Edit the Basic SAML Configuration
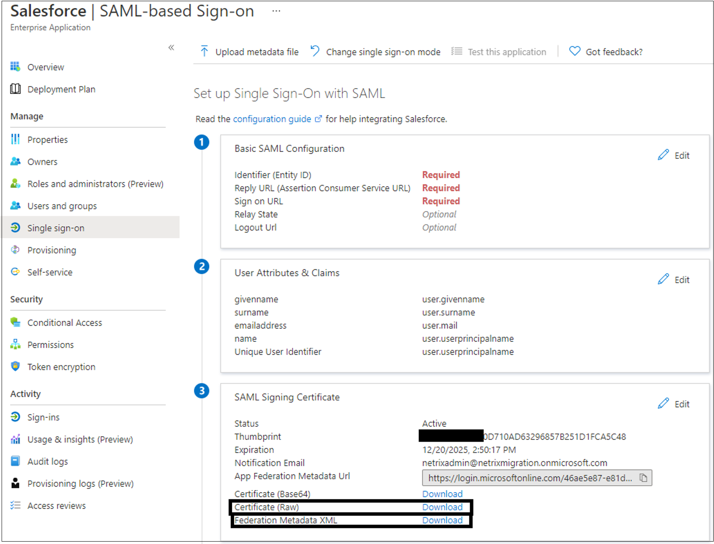The width and height of the screenshot is (714, 544). pyautogui.click(x=674, y=155)
